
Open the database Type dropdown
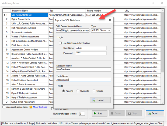(x=101, y=30)
